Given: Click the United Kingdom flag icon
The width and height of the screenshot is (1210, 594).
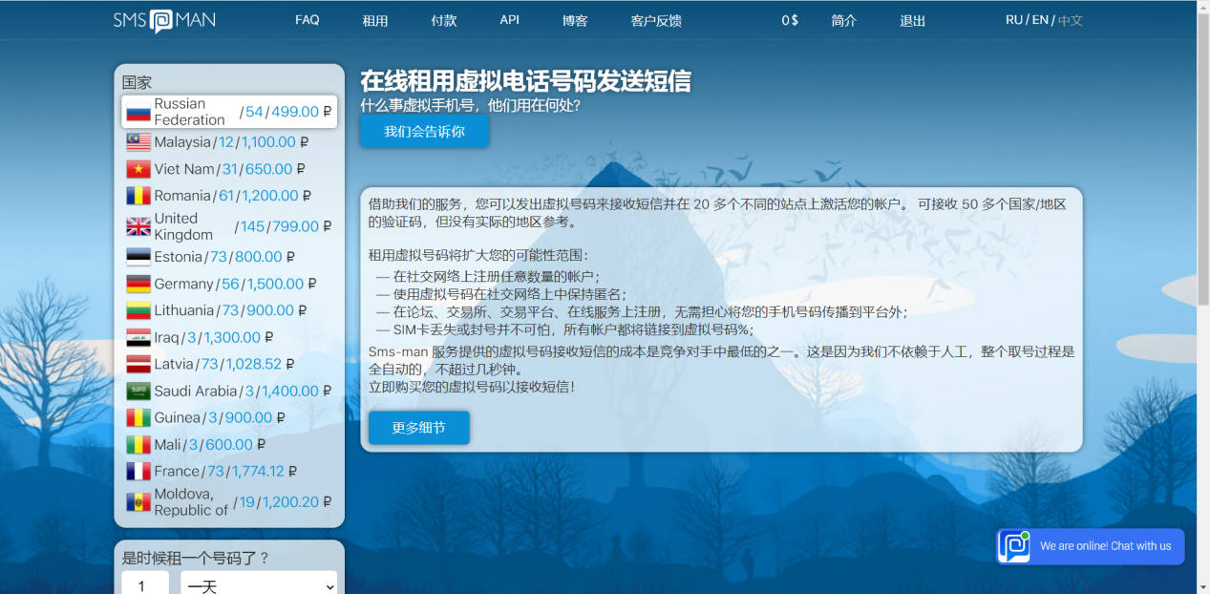Looking at the screenshot, I should 138,226.
